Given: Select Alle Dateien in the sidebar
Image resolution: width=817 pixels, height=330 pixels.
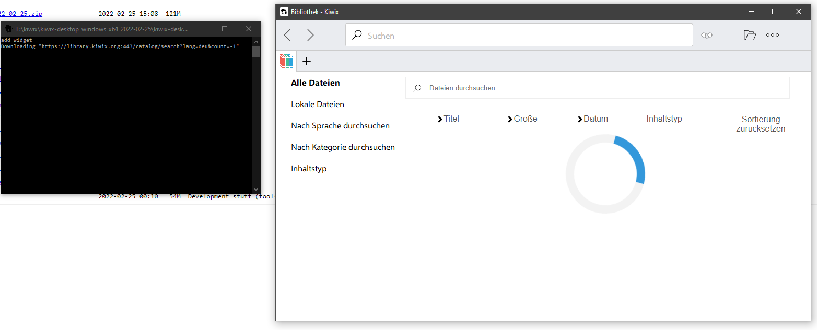Looking at the screenshot, I should pos(315,82).
